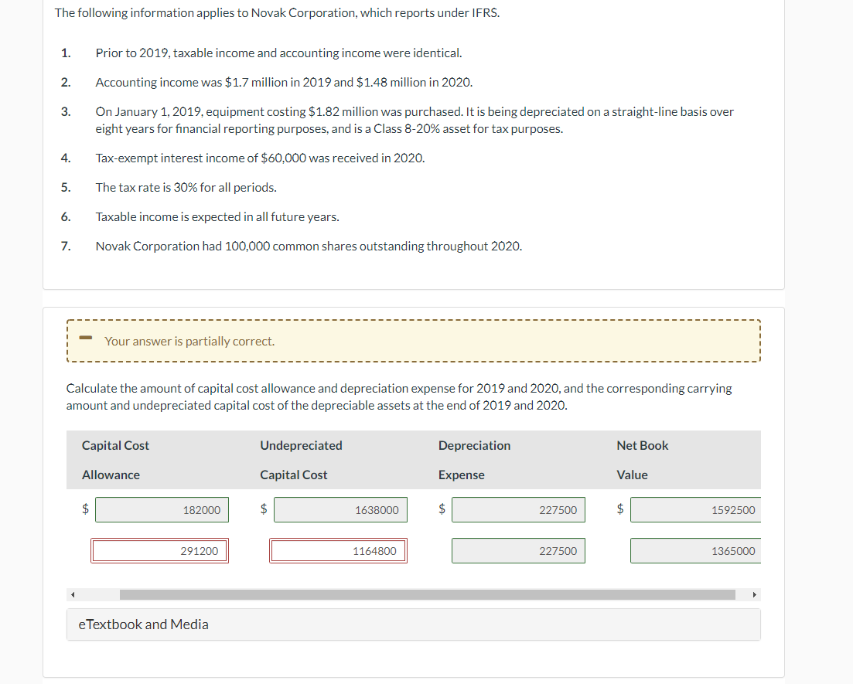
Task: Click the tax-exempt interest income of $60,000 statement
Action: pyautogui.click(x=260, y=158)
